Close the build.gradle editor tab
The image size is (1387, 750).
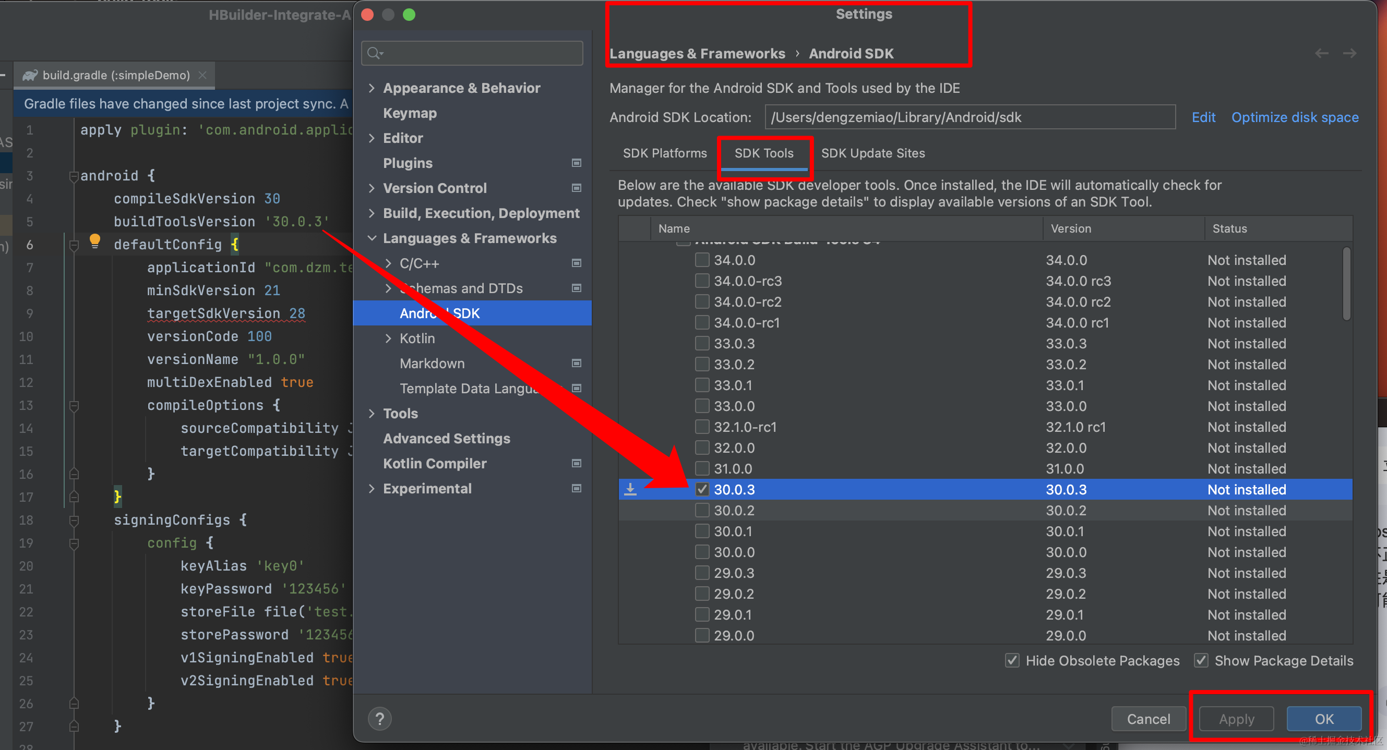tap(202, 75)
